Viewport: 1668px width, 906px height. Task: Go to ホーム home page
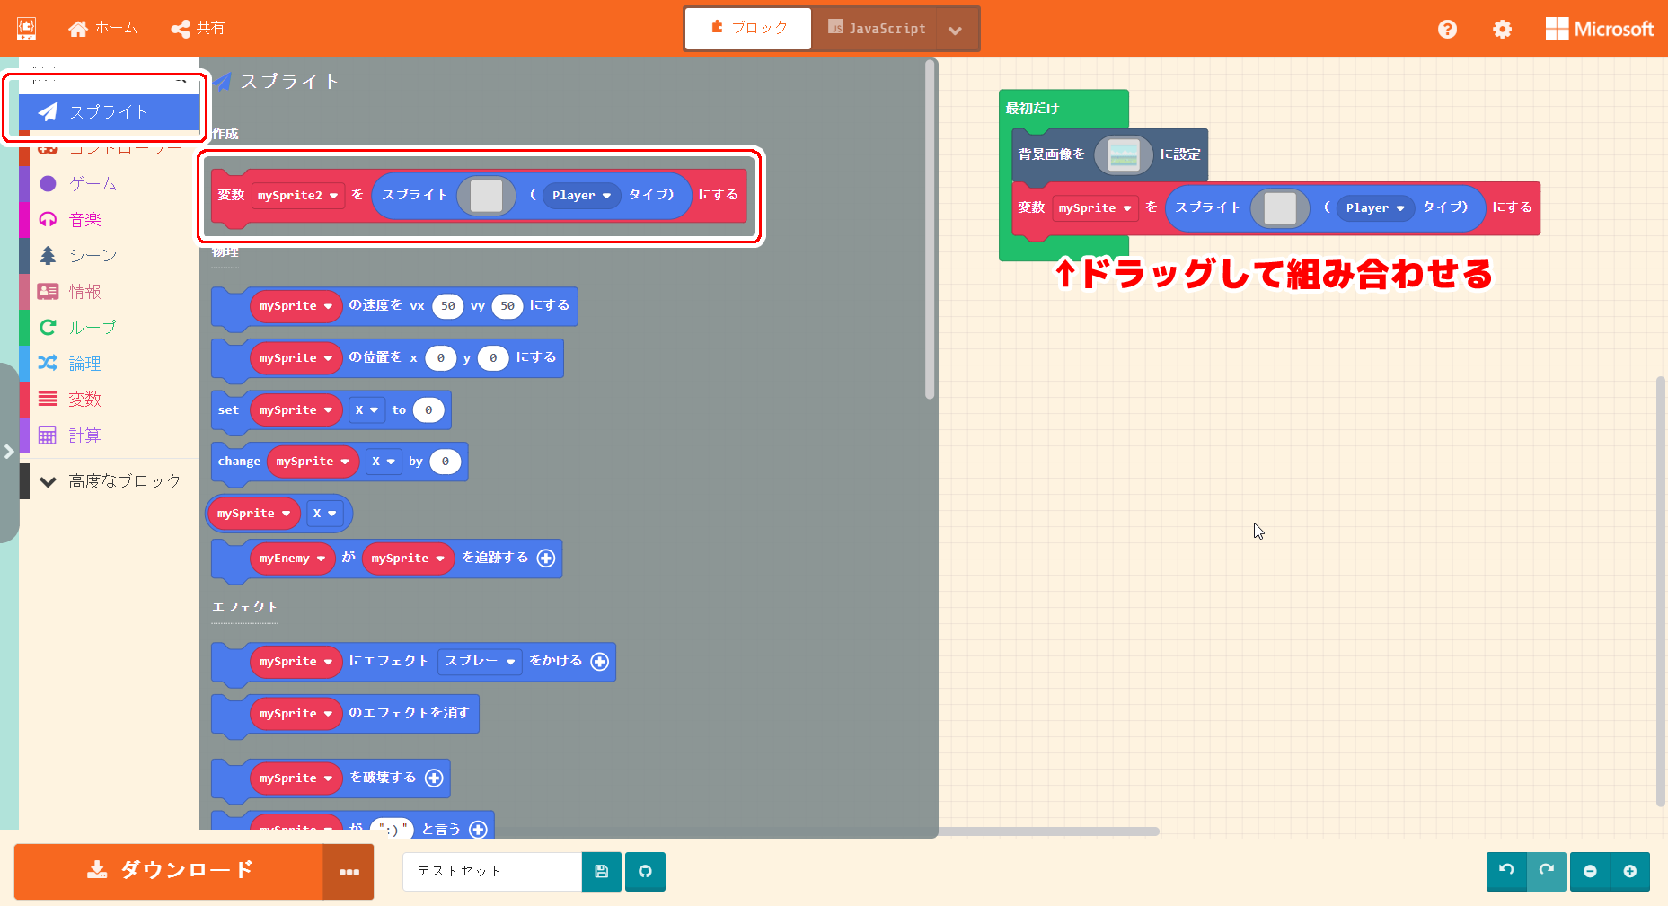pos(103,29)
